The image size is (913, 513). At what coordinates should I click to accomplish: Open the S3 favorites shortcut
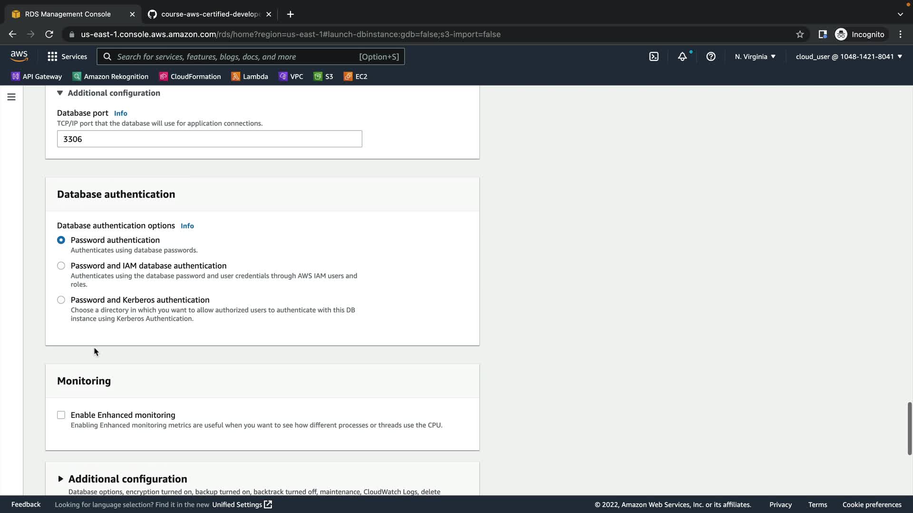tap(323, 76)
